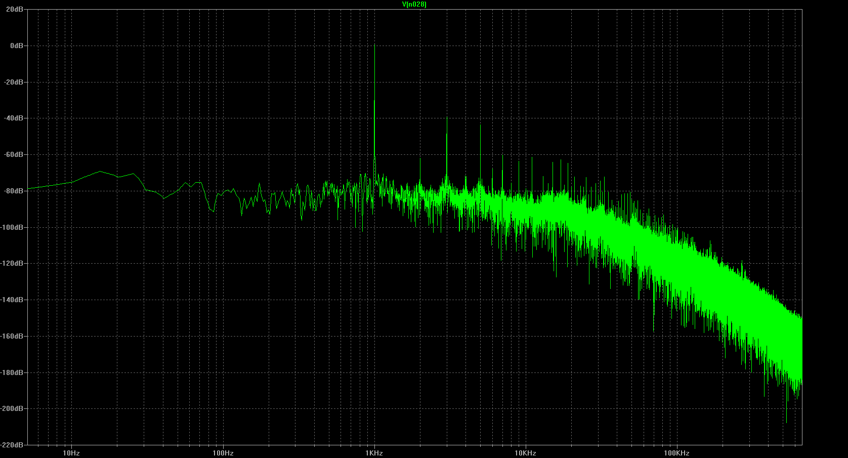Click the -40dB axis label
The width and height of the screenshot is (848, 458).
pyautogui.click(x=14, y=118)
